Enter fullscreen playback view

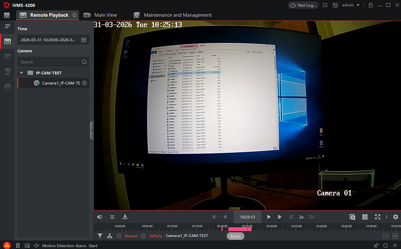click(378, 217)
